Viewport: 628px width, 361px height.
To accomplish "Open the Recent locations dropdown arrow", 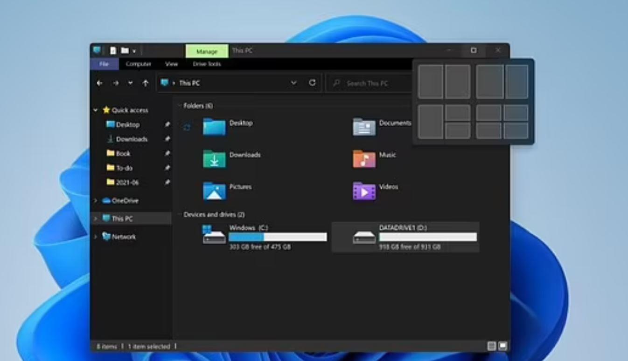I will click(130, 83).
